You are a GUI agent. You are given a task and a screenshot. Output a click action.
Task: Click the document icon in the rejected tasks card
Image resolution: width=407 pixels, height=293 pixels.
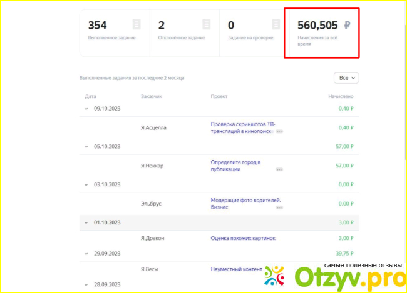tap(206, 25)
